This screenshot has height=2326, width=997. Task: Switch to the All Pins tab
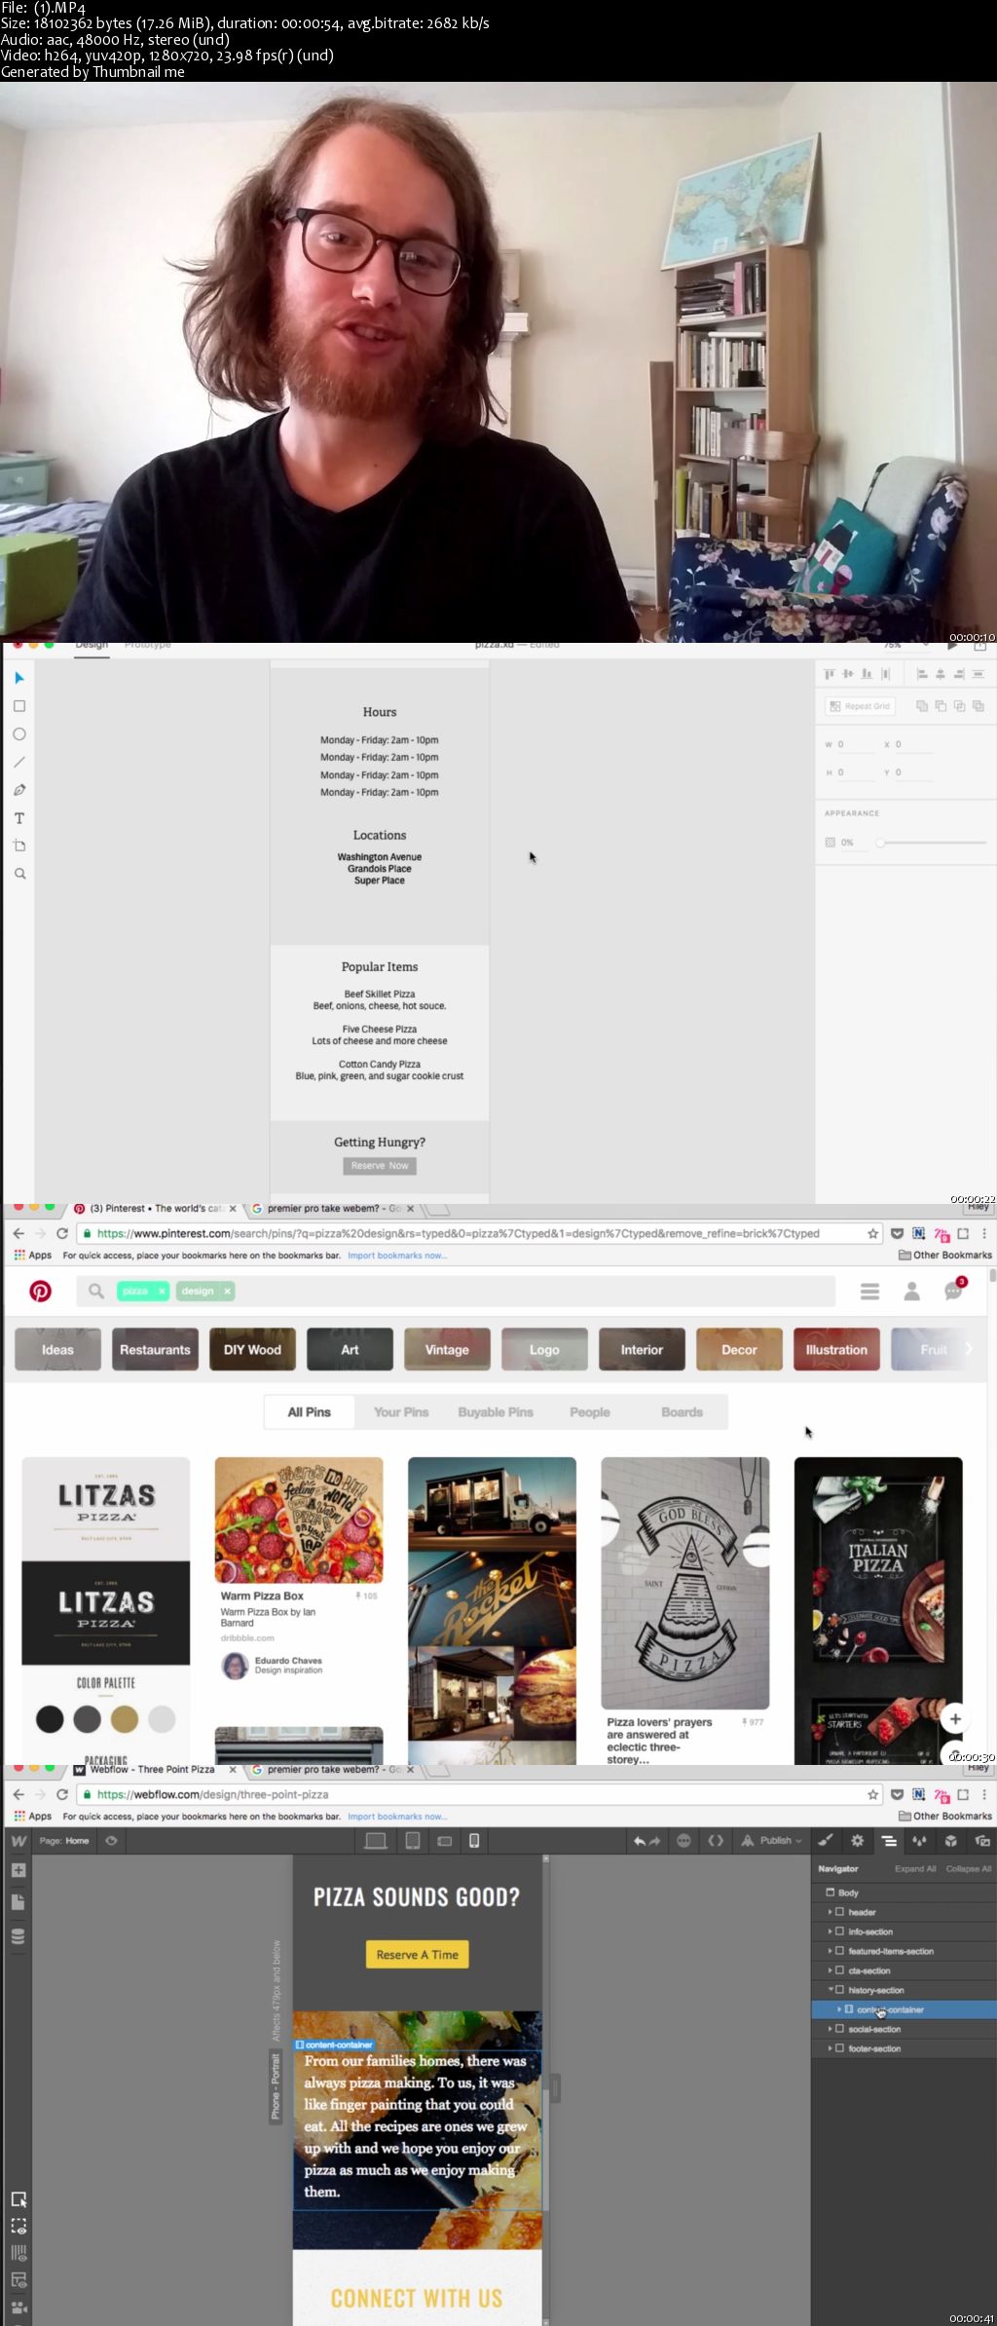pos(309,1412)
